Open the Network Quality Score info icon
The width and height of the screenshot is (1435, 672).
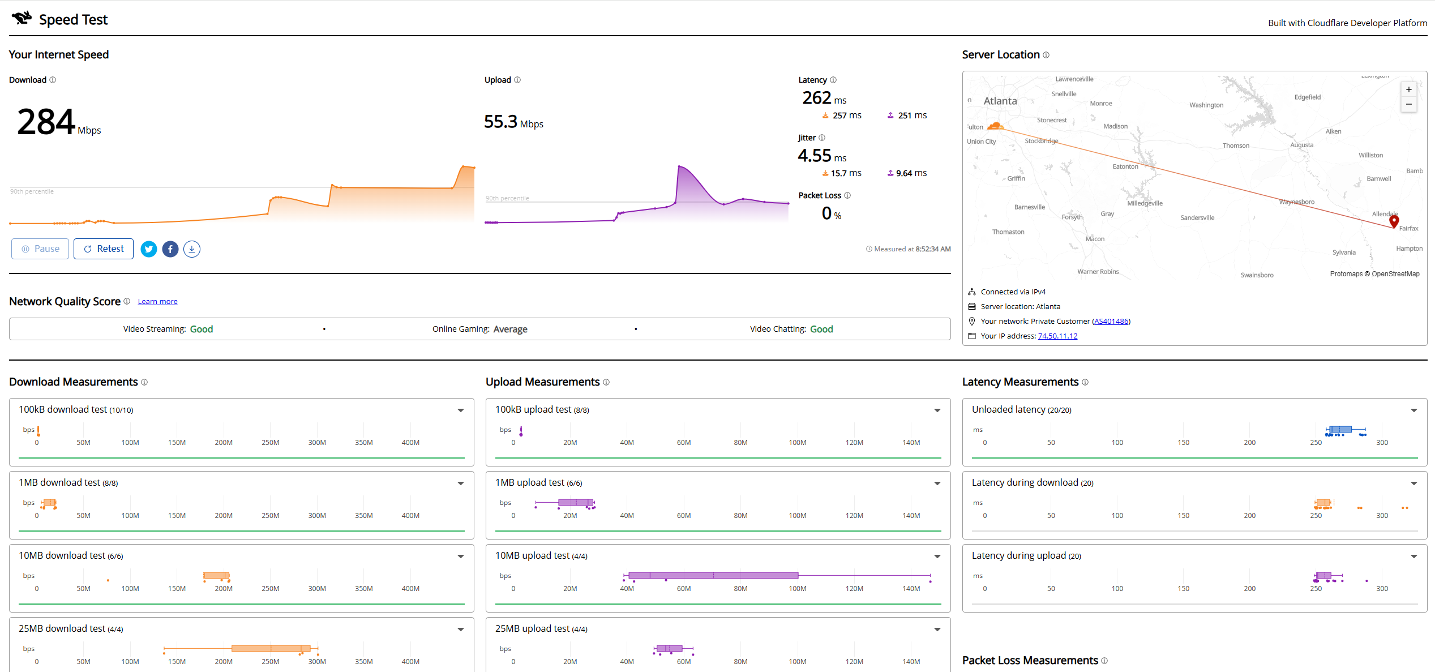point(127,301)
